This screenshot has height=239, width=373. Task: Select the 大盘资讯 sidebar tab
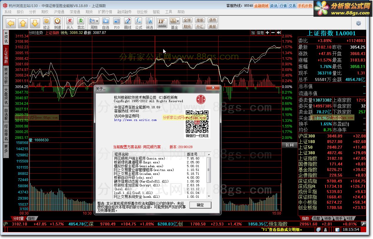pos(6,96)
